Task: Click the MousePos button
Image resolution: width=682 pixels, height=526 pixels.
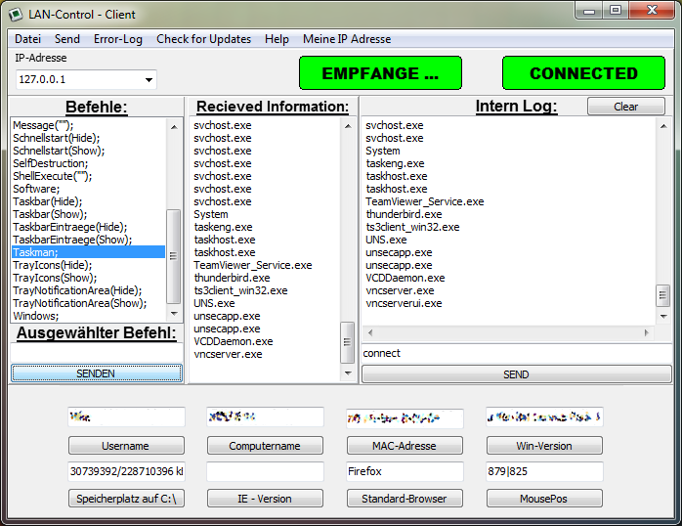Action: pos(544,499)
